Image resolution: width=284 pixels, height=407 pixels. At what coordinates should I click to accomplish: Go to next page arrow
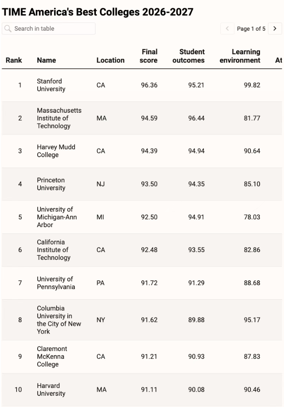[x=275, y=29]
